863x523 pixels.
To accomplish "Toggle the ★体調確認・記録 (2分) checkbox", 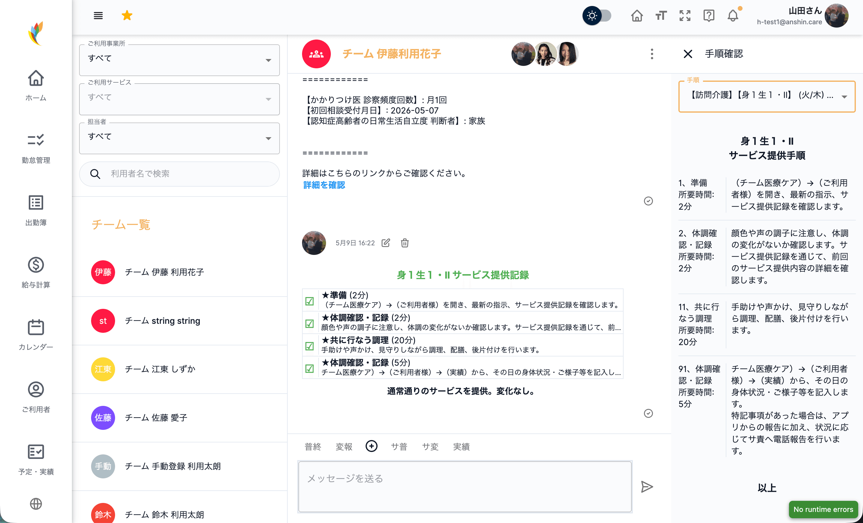I will click(x=309, y=323).
